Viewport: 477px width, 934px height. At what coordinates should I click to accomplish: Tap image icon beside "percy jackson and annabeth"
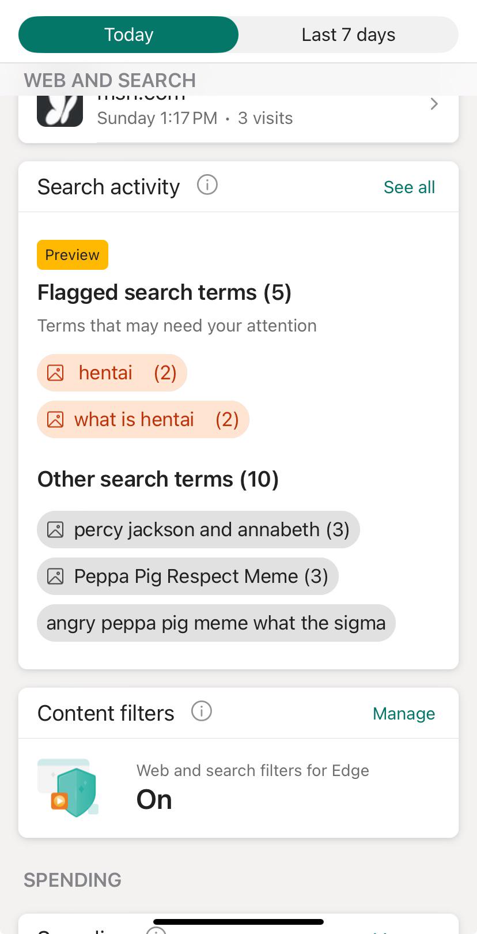pyautogui.click(x=55, y=530)
